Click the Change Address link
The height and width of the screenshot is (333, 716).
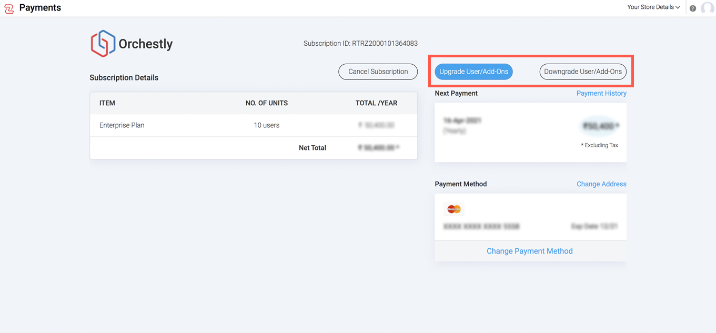pyautogui.click(x=601, y=184)
